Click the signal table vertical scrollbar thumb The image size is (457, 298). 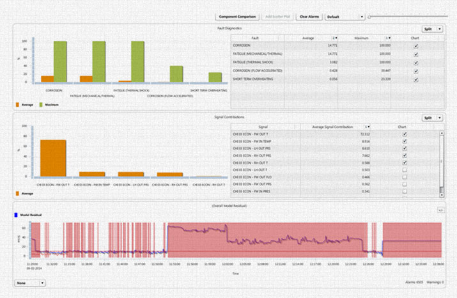pyautogui.click(x=442, y=161)
